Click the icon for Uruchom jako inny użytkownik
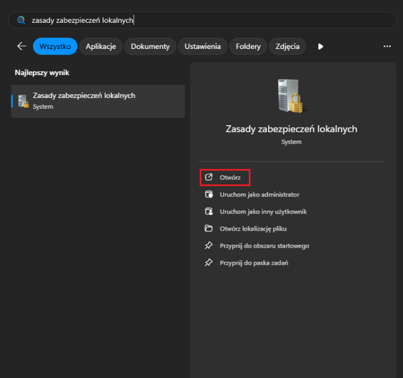Viewport: 403px width, 378px height. click(x=208, y=212)
